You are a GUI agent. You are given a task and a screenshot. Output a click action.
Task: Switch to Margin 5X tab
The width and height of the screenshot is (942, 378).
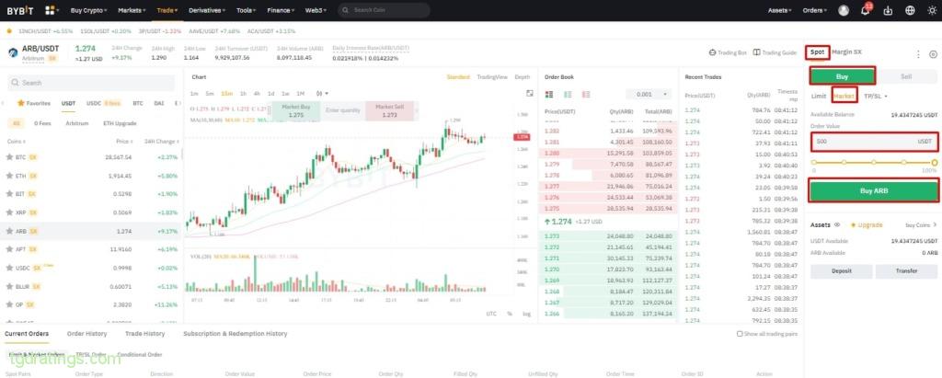coord(846,52)
